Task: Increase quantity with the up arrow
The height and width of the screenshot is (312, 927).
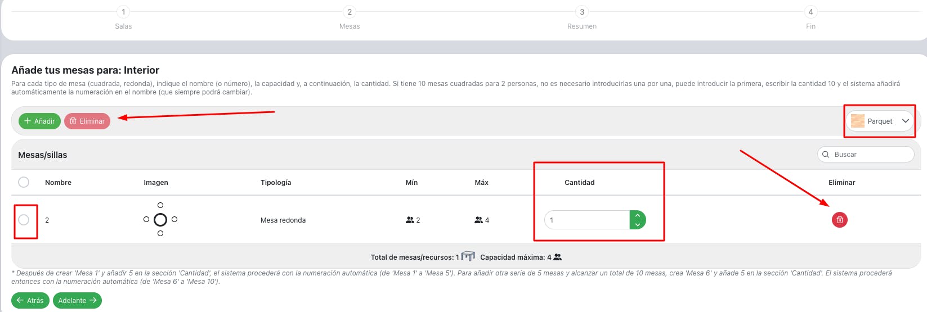Action: (638, 215)
